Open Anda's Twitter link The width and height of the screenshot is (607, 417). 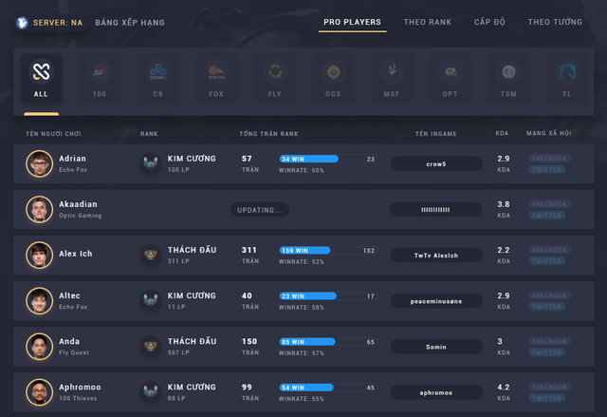point(546,352)
